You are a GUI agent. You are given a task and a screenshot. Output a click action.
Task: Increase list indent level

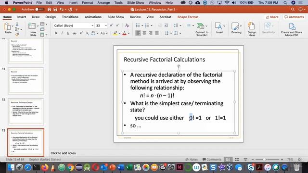[x=166, y=25]
